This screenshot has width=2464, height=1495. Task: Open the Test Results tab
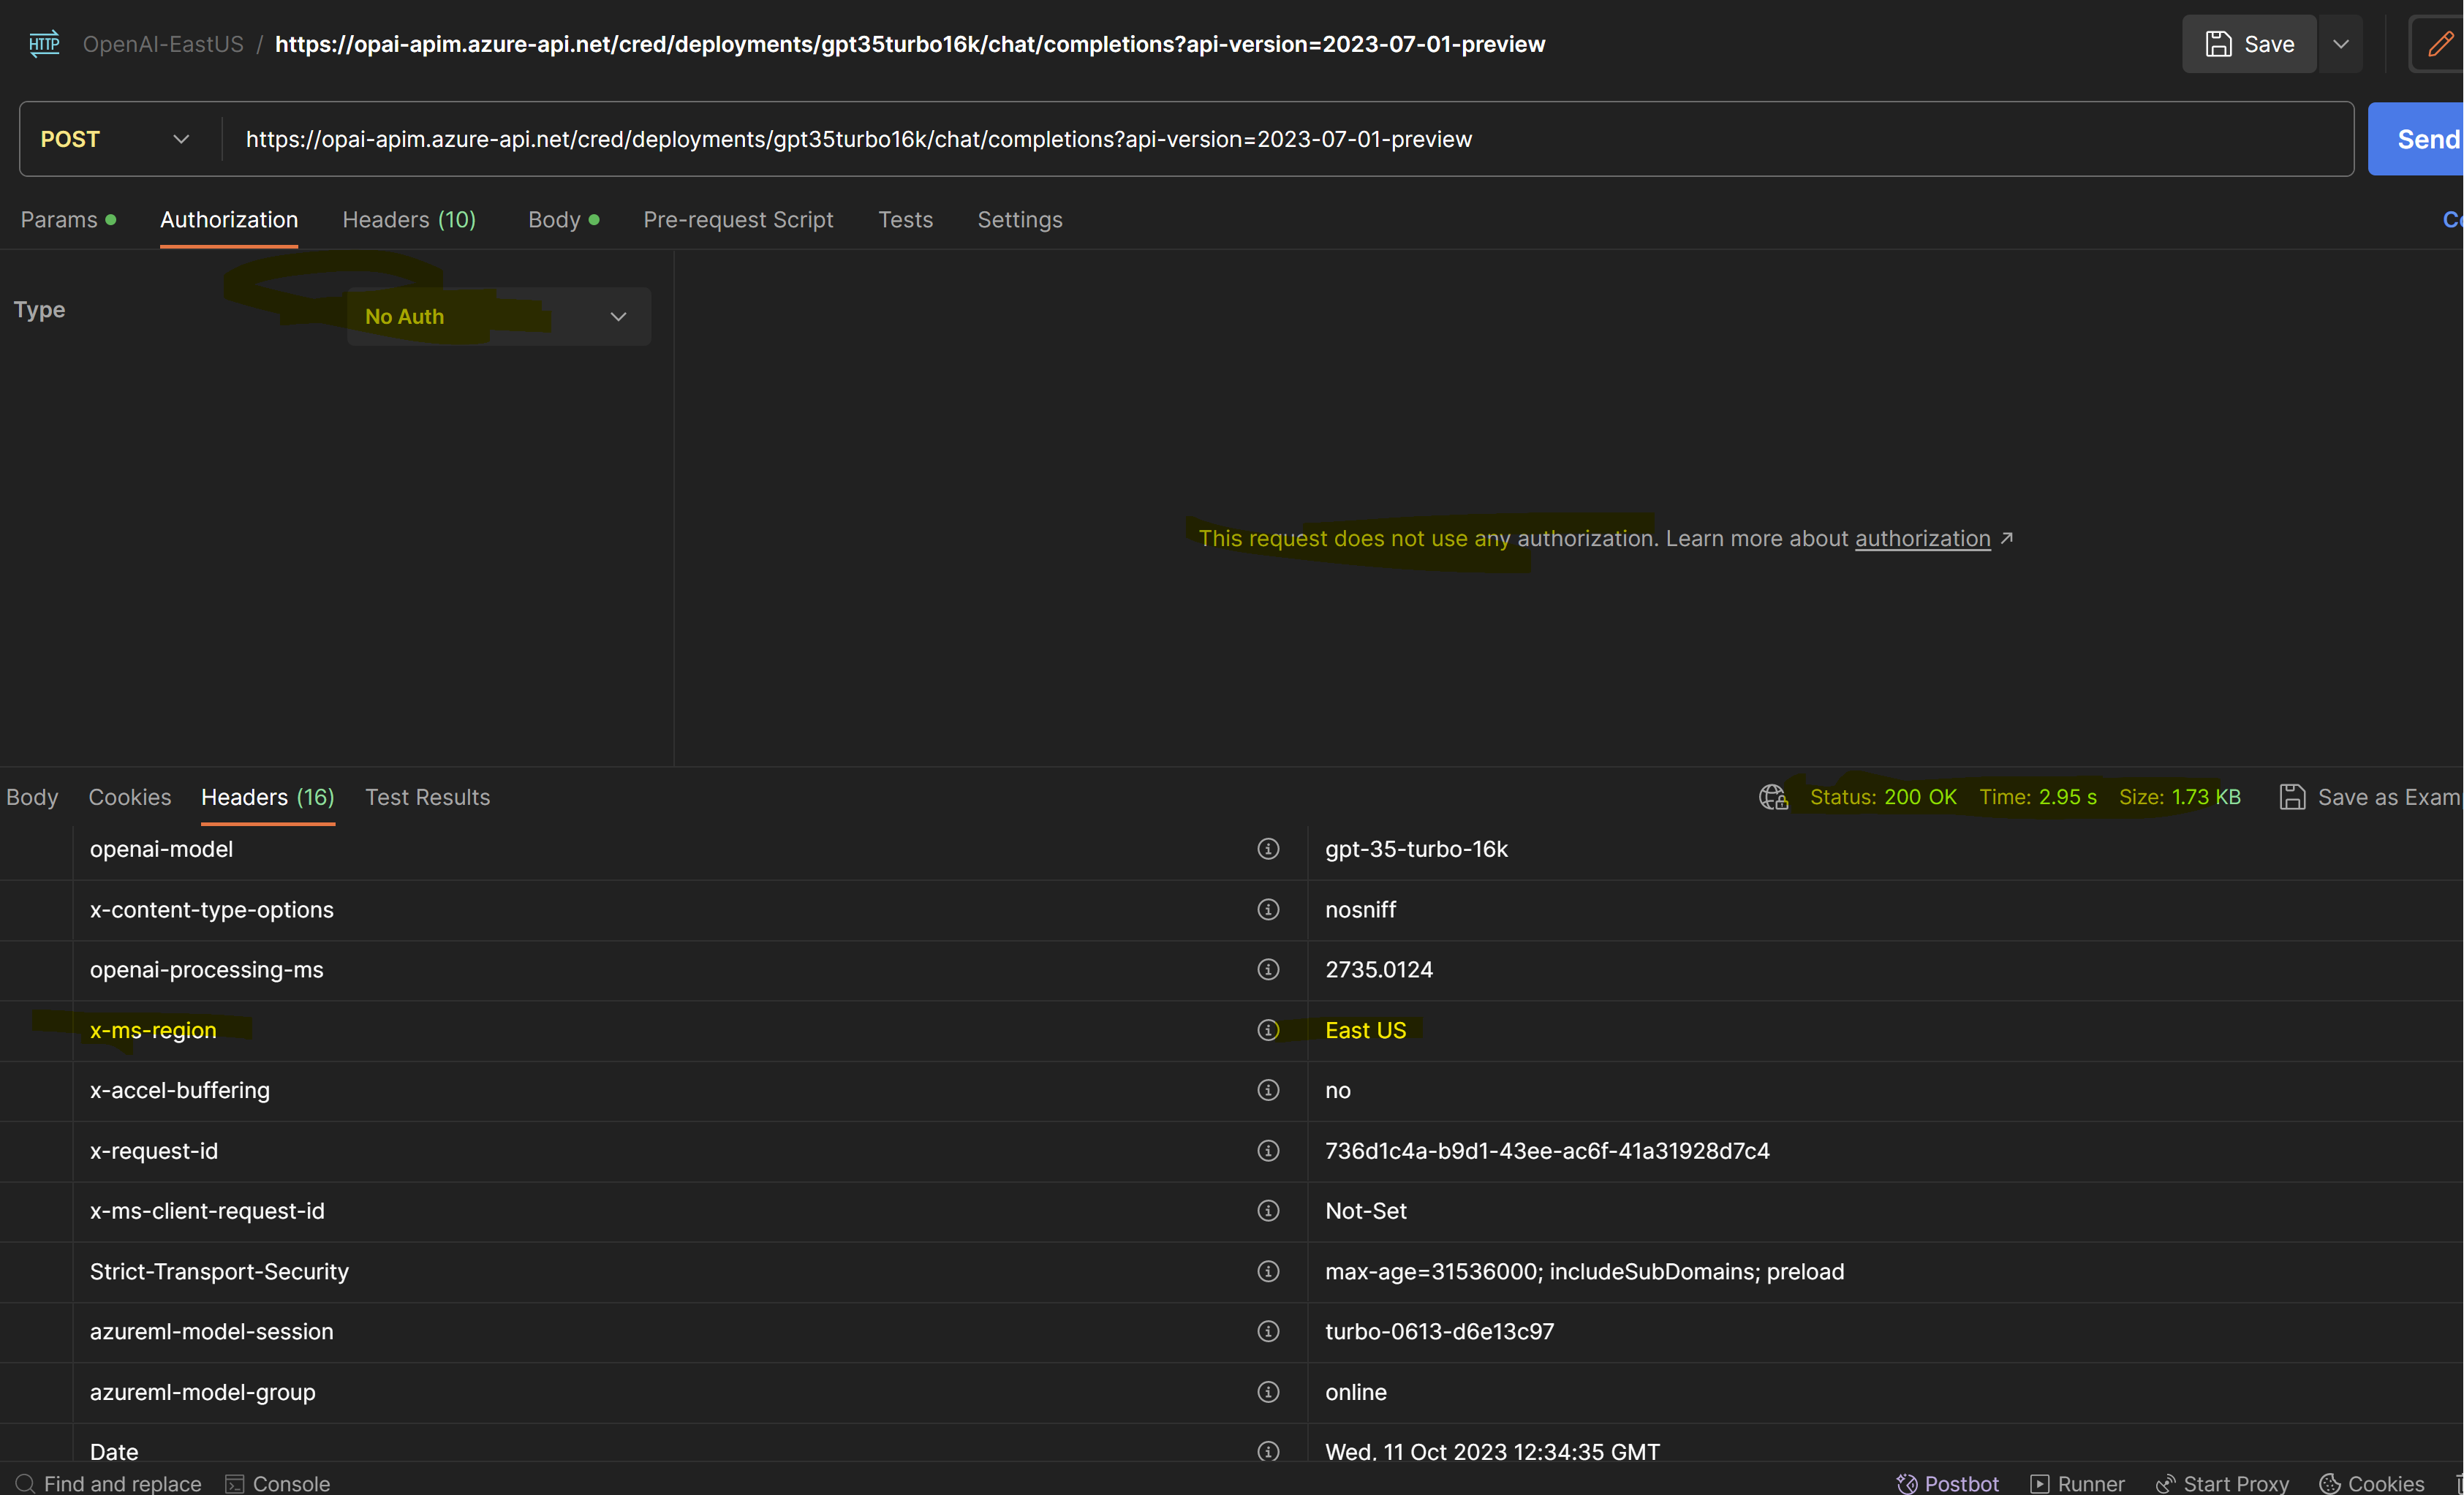(x=427, y=797)
